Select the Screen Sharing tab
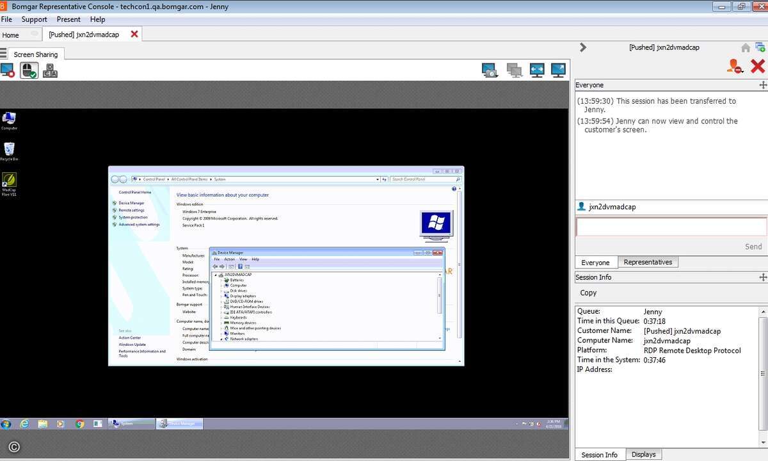This screenshot has width=768, height=461. tap(36, 54)
